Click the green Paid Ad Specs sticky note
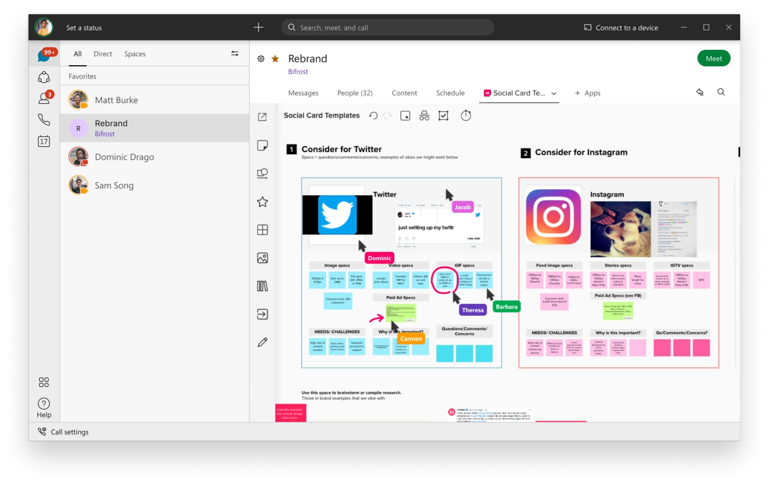The width and height of the screenshot is (769, 484). pyautogui.click(x=401, y=313)
